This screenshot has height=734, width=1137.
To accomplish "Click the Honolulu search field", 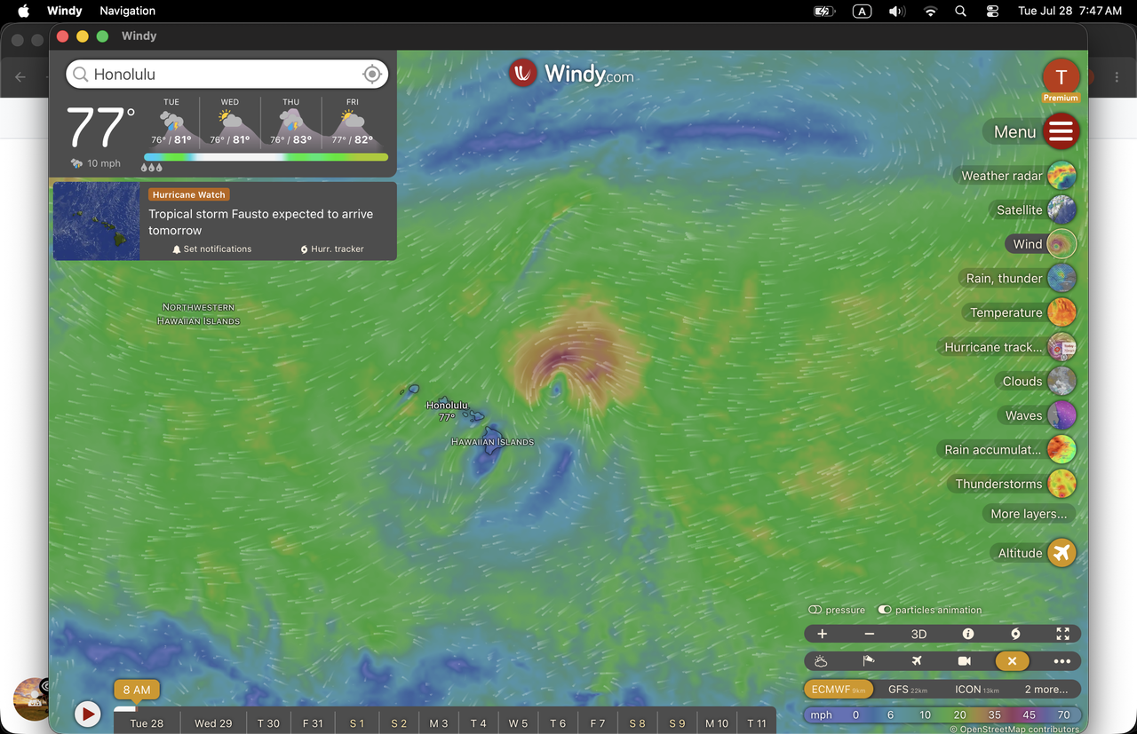I will 228,75.
